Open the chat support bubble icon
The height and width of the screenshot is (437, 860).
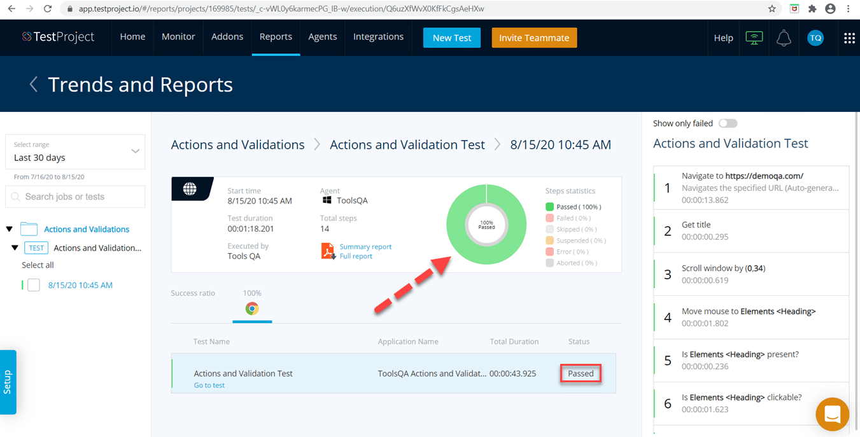(832, 414)
